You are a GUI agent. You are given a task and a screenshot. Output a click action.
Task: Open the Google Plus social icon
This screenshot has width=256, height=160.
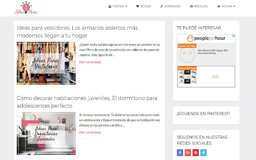(188, 153)
